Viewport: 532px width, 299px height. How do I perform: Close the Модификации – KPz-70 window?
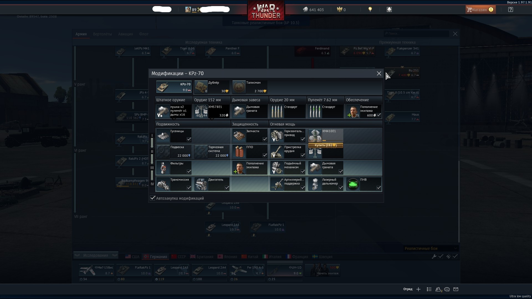point(379,73)
